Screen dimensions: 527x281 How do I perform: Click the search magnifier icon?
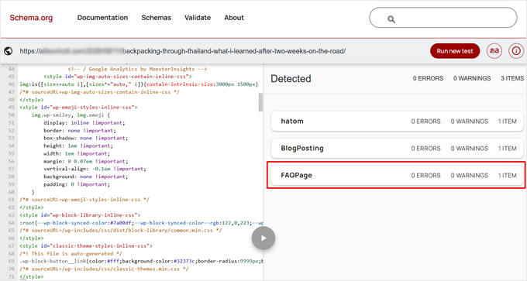(391, 19)
